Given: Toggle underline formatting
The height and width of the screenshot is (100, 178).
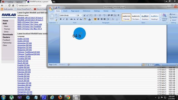Looking at the screenshot, I should [x=67, y=19].
